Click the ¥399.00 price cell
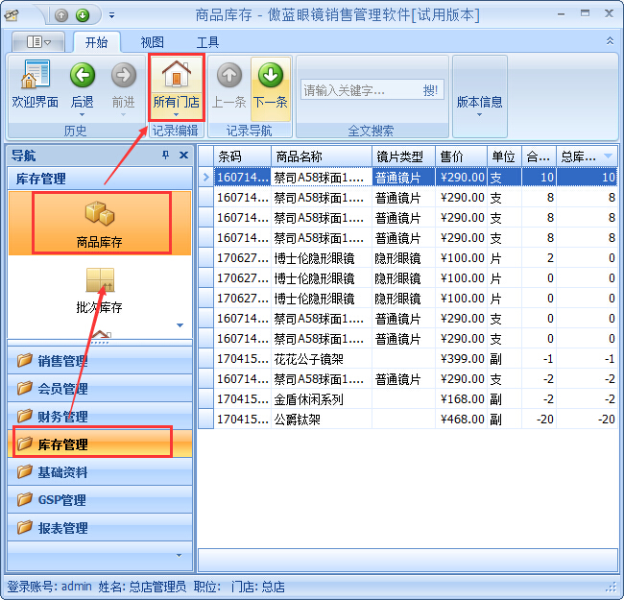 [x=462, y=359]
